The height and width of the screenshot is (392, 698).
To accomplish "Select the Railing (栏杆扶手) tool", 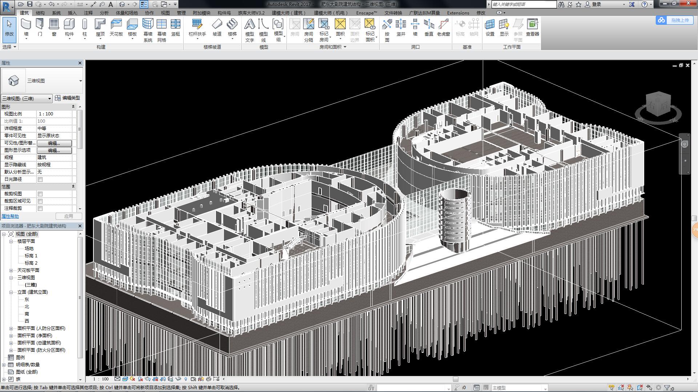I will click(x=197, y=28).
